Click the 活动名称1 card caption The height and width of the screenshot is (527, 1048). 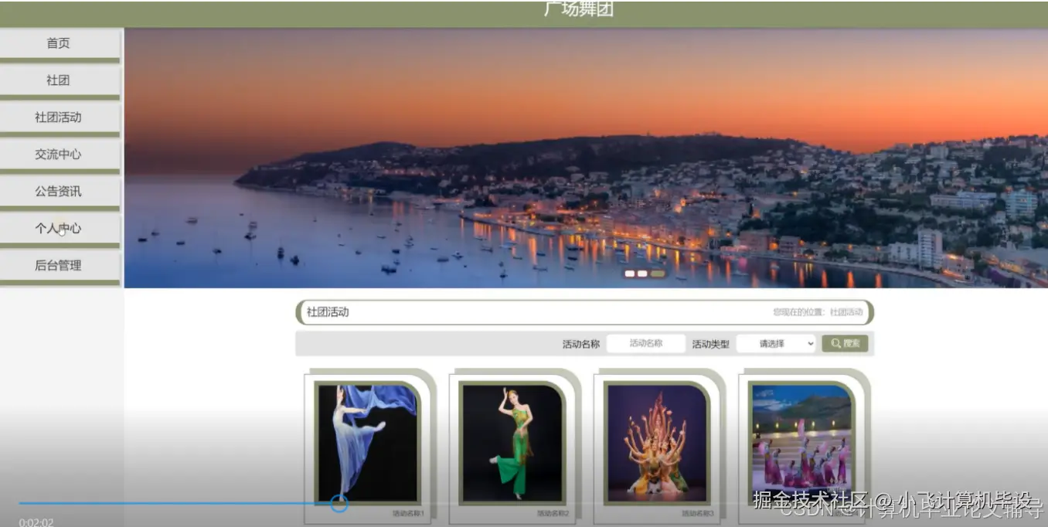[x=409, y=513]
